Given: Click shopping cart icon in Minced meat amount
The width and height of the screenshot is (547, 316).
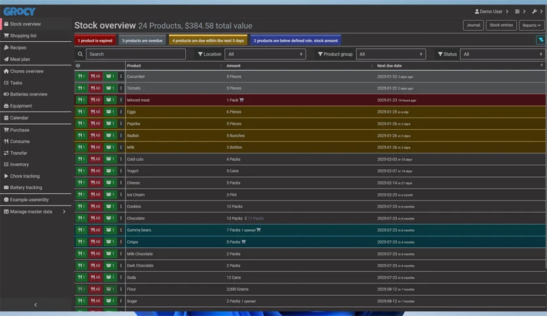Looking at the screenshot, I should click(x=241, y=100).
